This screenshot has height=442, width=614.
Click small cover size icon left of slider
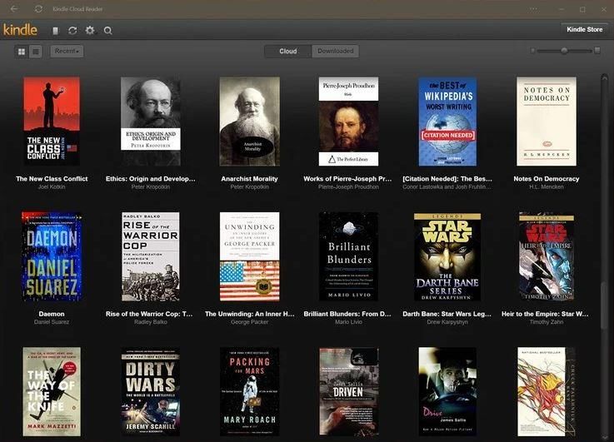(532, 51)
